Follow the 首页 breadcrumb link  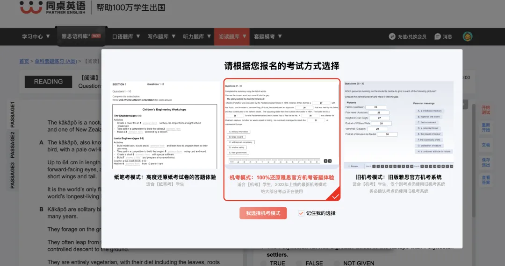pos(24,61)
